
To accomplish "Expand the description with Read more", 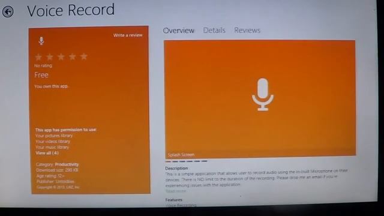I will (x=176, y=191).
